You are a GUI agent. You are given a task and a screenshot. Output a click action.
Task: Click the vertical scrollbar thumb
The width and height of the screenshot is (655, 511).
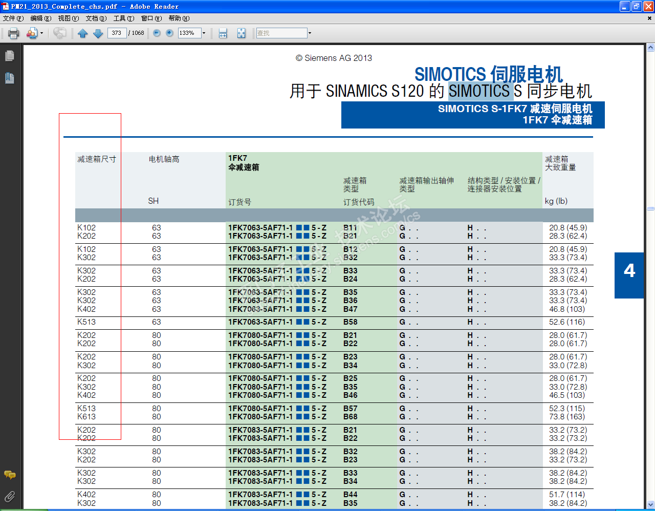tap(651, 209)
